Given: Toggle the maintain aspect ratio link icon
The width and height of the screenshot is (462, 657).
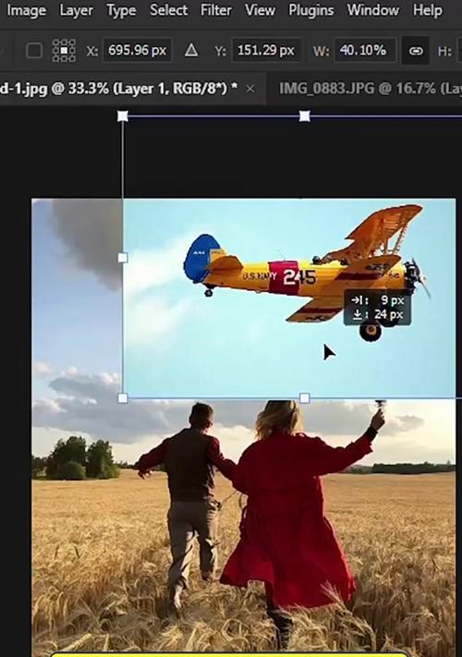Looking at the screenshot, I should (x=416, y=51).
